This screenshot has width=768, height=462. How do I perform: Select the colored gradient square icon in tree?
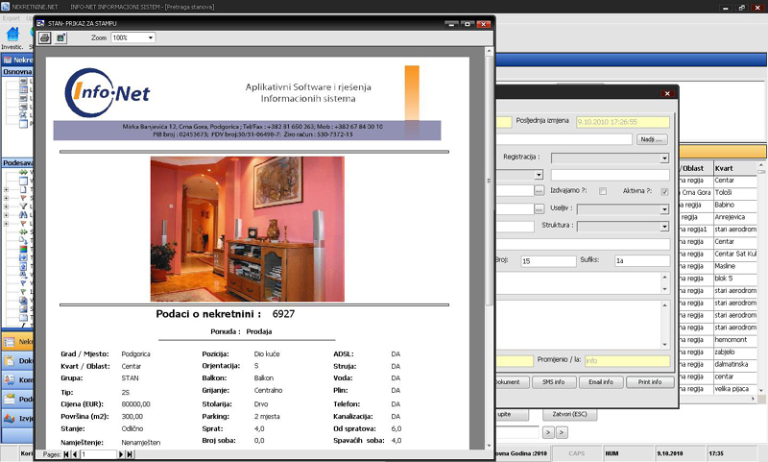[23, 249]
